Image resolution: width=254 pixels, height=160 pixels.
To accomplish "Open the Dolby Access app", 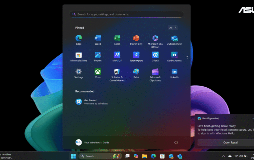I will pos(174,57).
